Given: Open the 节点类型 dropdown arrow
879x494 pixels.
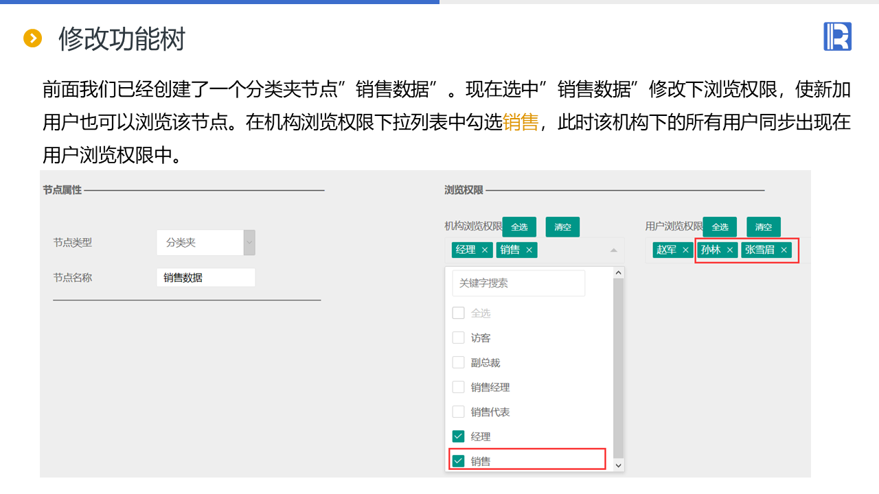Looking at the screenshot, I should [249, 242].
